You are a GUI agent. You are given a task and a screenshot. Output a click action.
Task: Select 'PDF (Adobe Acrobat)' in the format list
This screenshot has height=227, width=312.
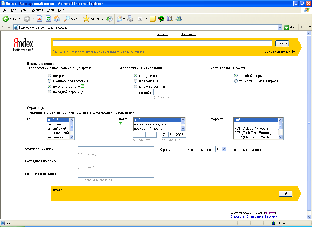pos(256,128)
